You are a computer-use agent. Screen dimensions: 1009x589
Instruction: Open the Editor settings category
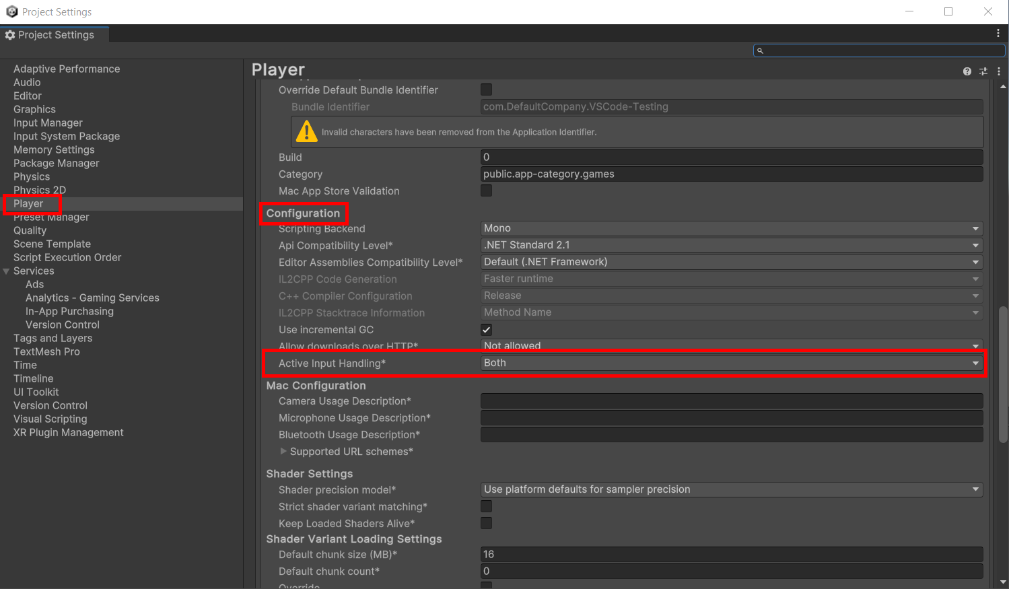tap(28, 96)
